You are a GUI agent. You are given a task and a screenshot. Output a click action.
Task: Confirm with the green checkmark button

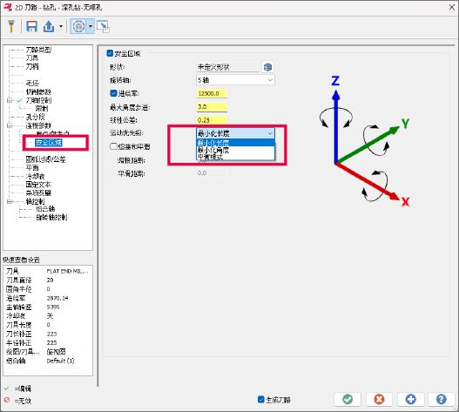coord(348,399)
